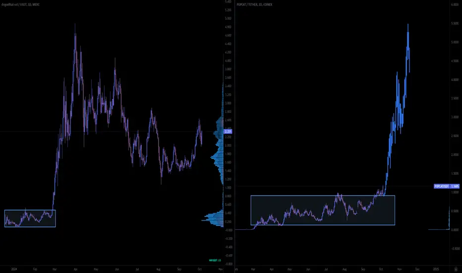Image resolution: width=462 pixels, height=273 pixels.
Task: Click the 0.0000 level on POPCAT price scale
Action: (x=455, y=230)
